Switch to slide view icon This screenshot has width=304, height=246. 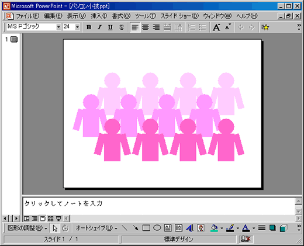[x=43, y=219]
